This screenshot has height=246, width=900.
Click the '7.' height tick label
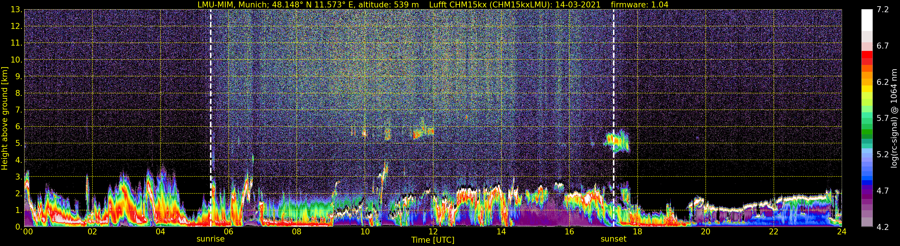[x=19, y=110]
